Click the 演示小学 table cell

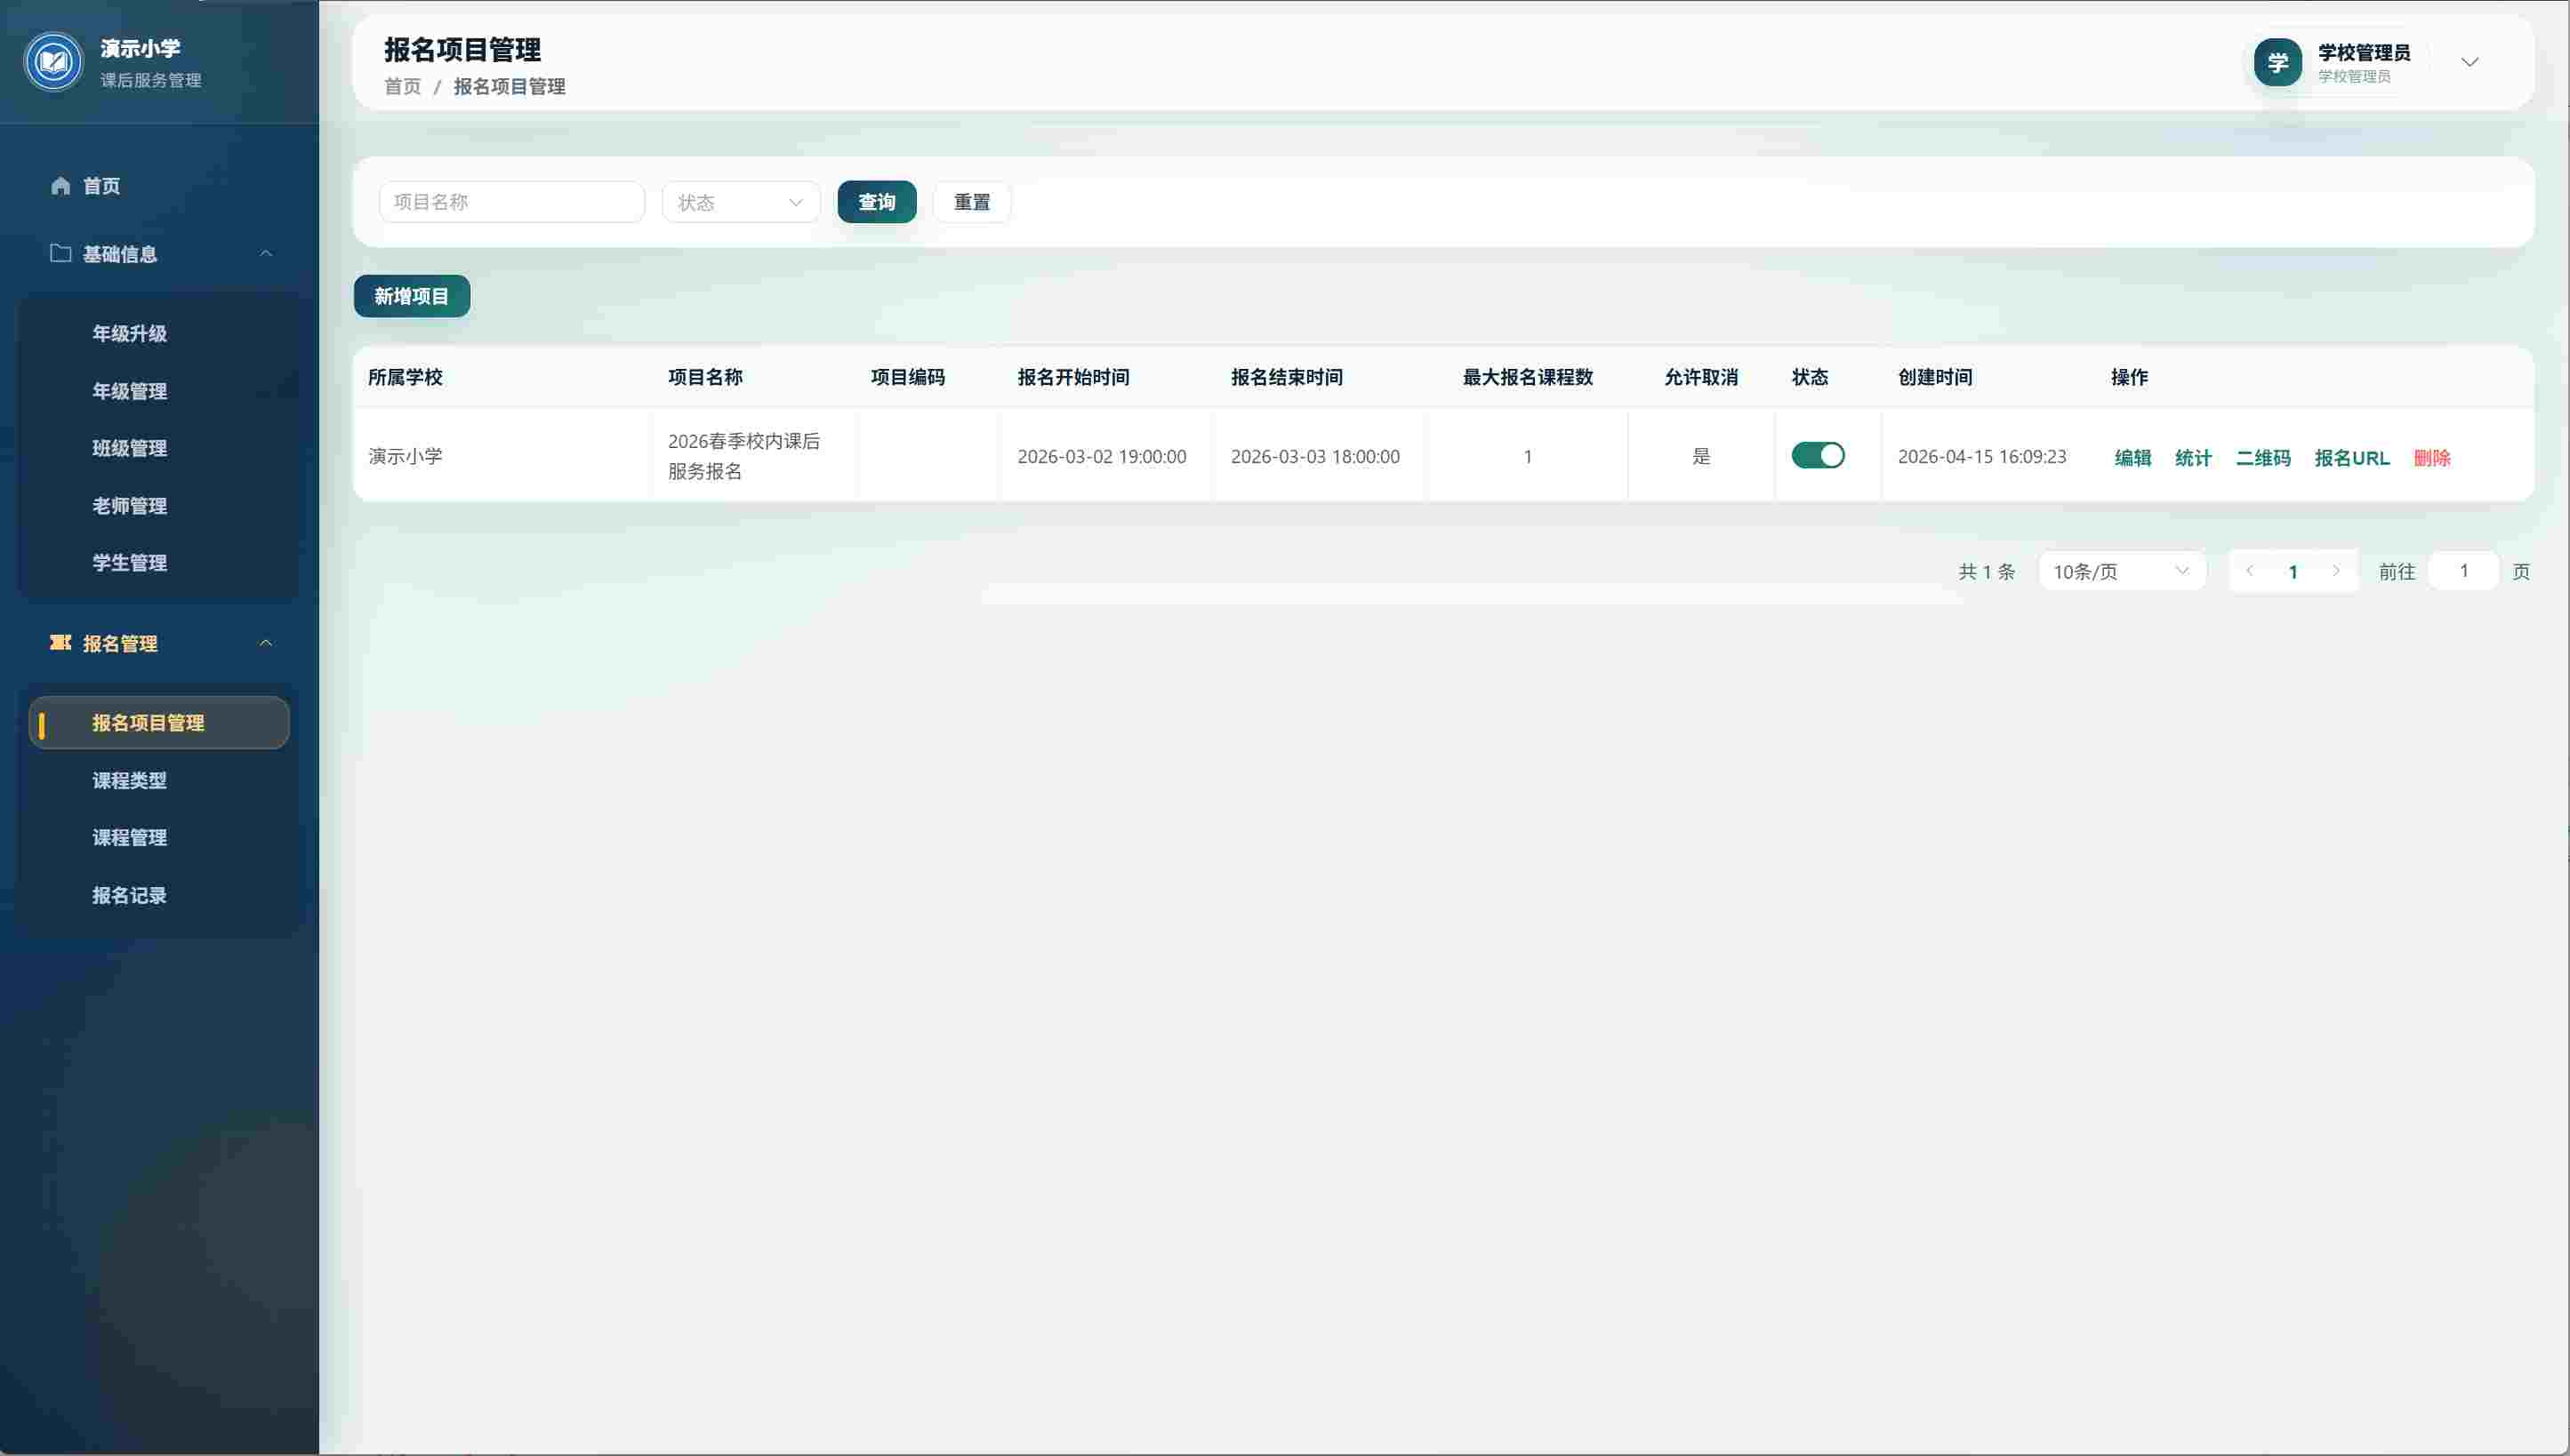pyautogui.click(x=406, y=456)
